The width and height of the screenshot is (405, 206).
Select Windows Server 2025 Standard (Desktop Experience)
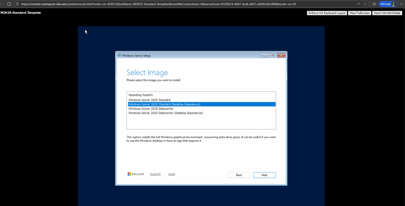pyautogui.click(x=201, y=104)
